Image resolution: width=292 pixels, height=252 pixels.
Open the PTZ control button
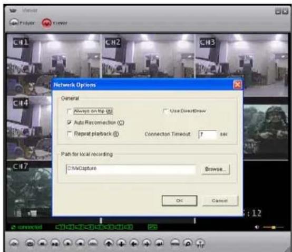pyautogui.click(x=200, y=243)
